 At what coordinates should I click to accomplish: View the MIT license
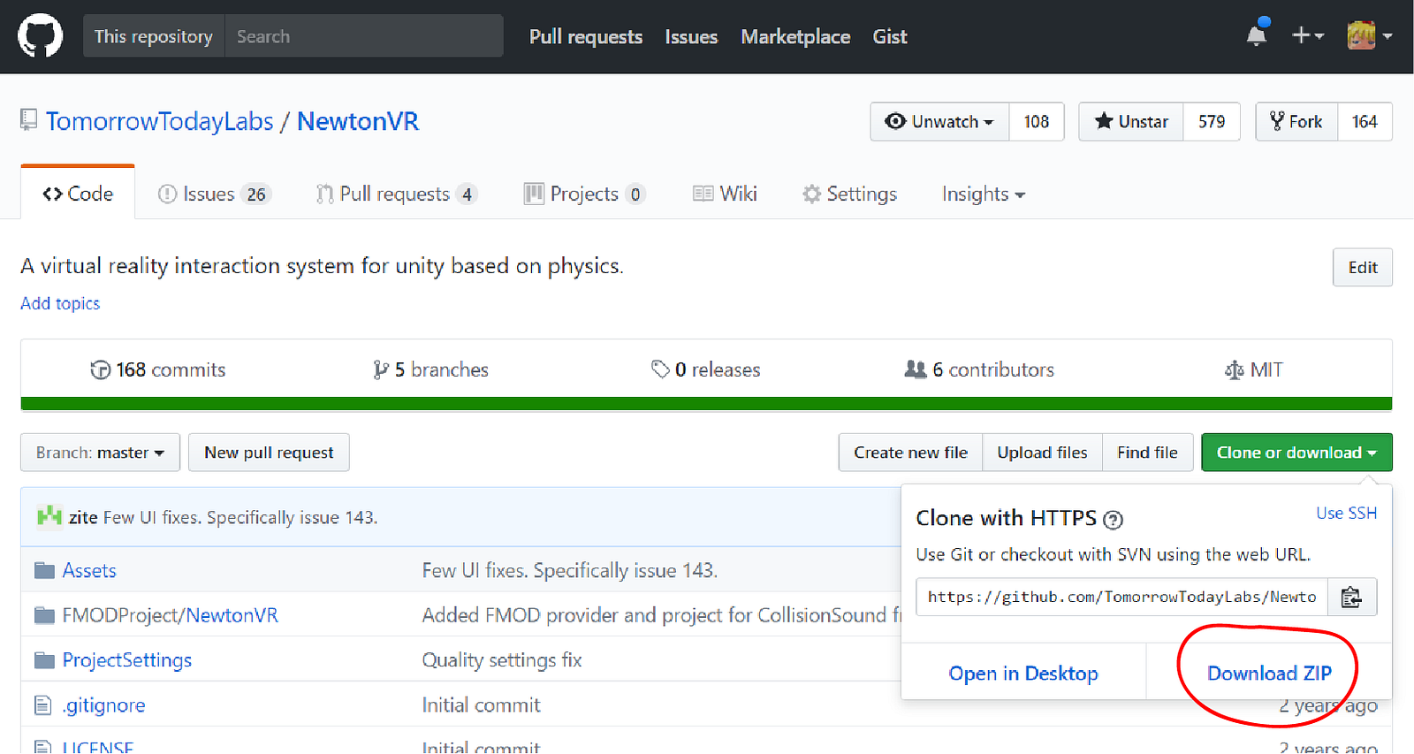click(1253, 370)
